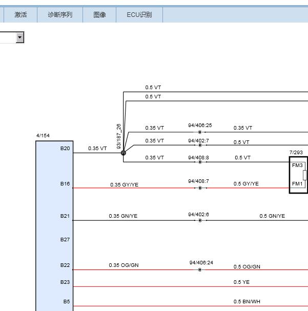
Task: Click connector point 94/402:7
Action: 200,145
